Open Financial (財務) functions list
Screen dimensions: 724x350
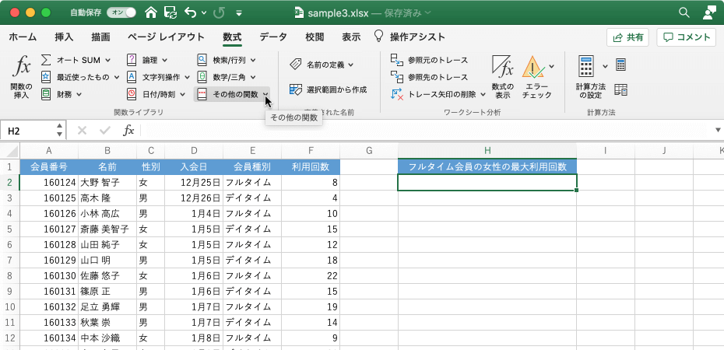pos(61,94)
